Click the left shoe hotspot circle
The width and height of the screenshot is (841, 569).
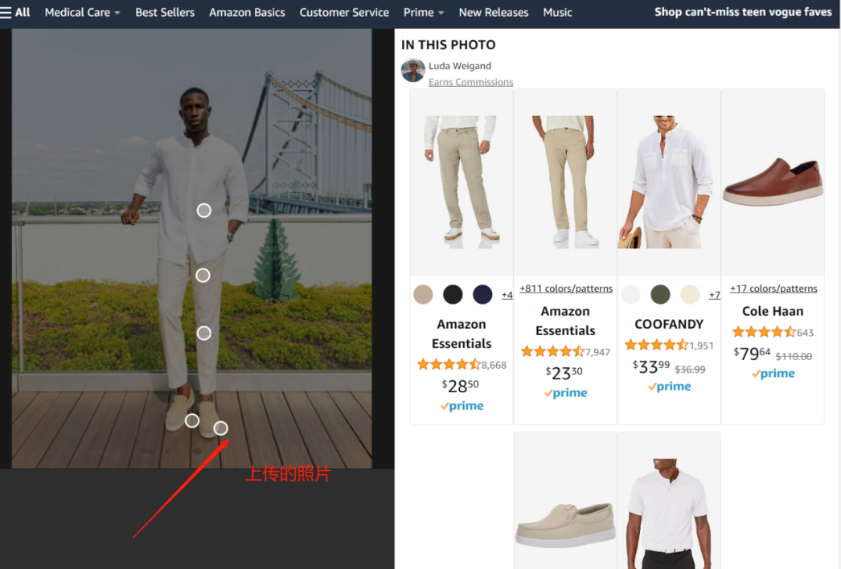[x=192, y=420]
